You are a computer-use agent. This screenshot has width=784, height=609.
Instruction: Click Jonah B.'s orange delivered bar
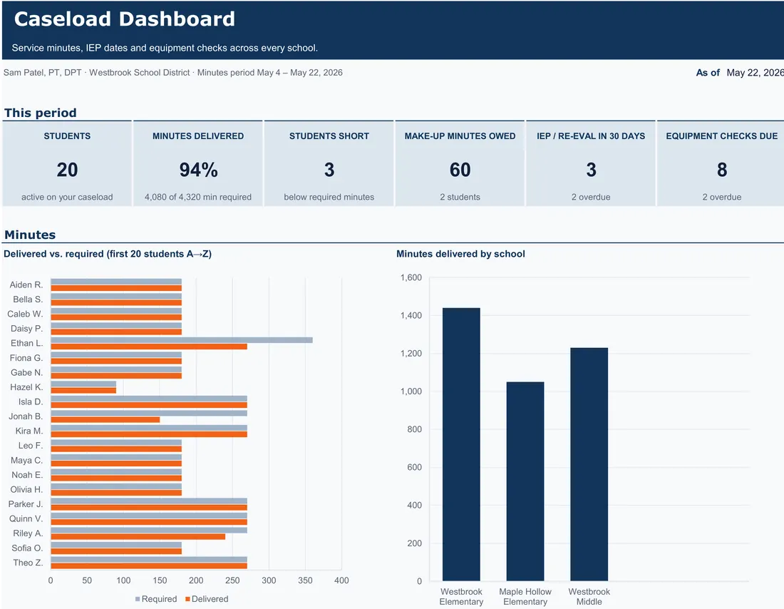[105, 420]
